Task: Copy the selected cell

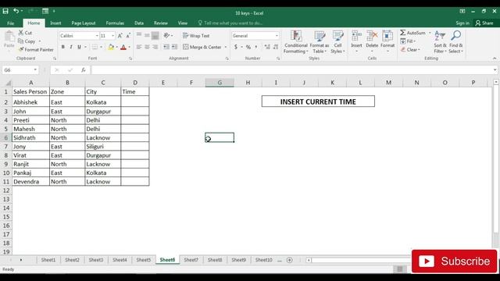Action: click(27, 41)
